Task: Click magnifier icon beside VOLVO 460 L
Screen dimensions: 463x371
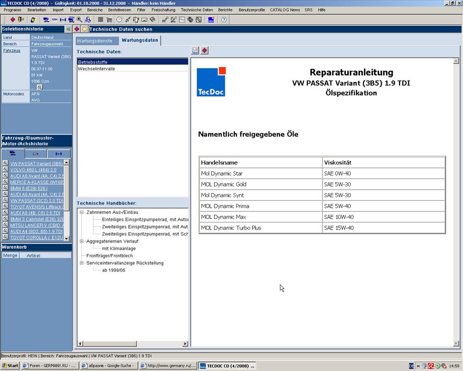Action: pos(5,170)
